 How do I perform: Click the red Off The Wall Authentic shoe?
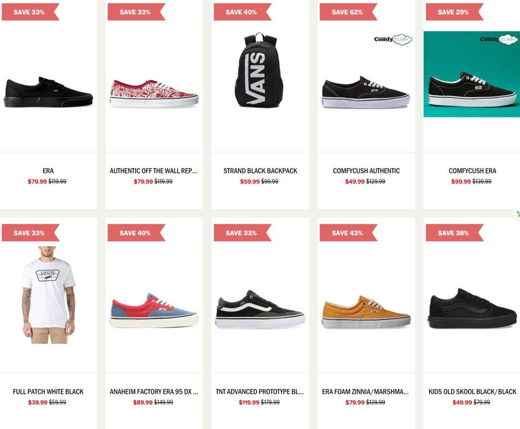pos(154,93)
